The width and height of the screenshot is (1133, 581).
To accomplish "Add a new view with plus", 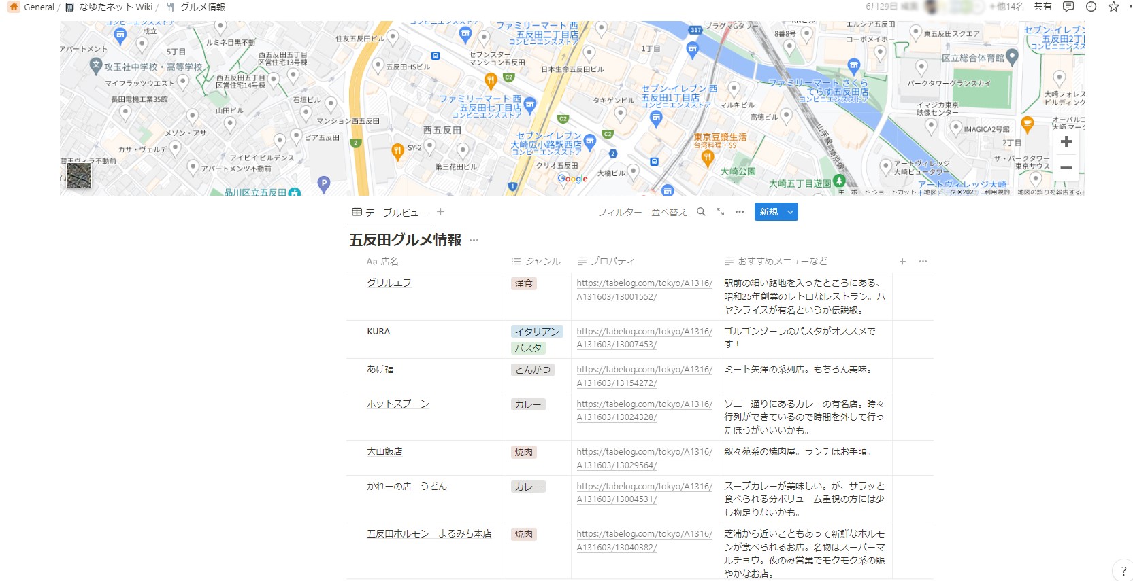I will 440,212.
